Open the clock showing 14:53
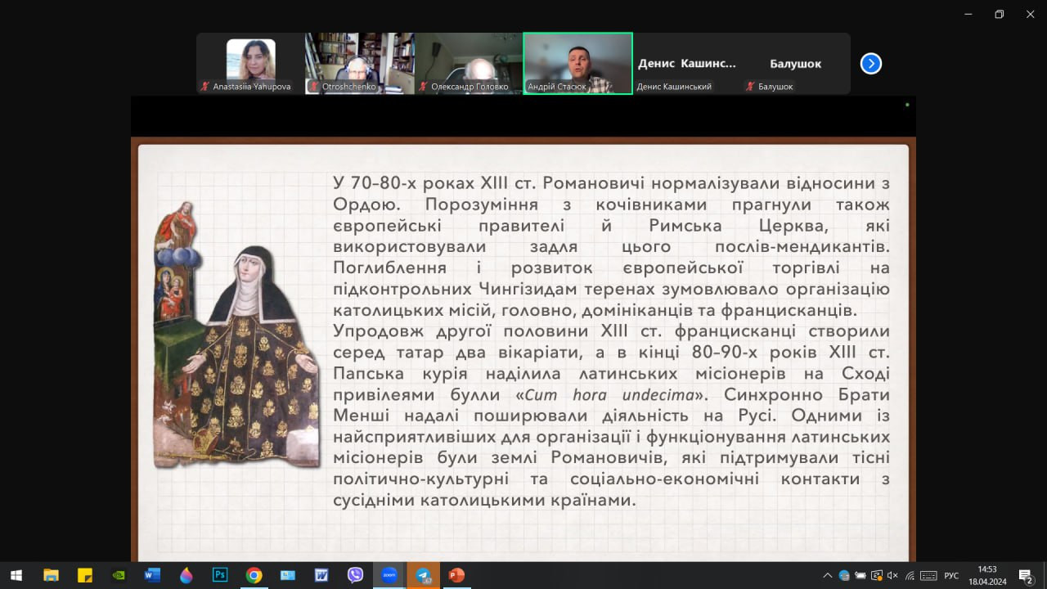 987,575
